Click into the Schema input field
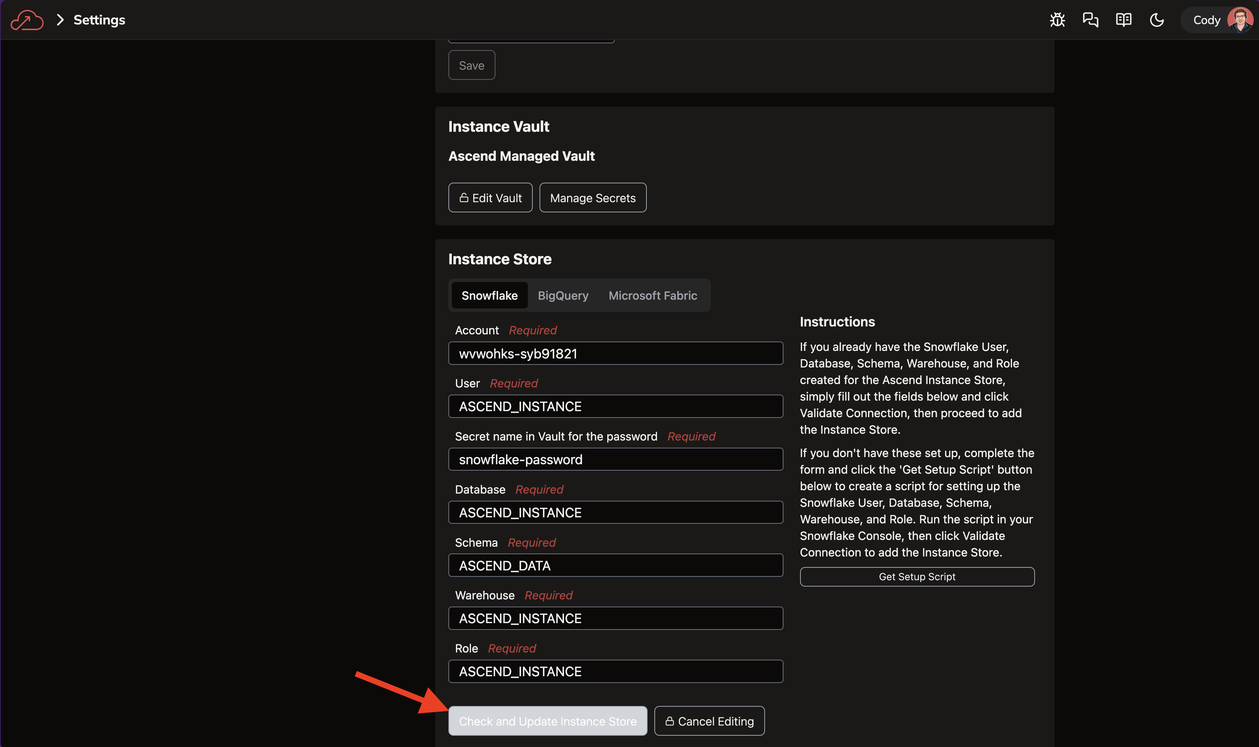Screen dimensions: 1259x747 click(x=615, y=565)
